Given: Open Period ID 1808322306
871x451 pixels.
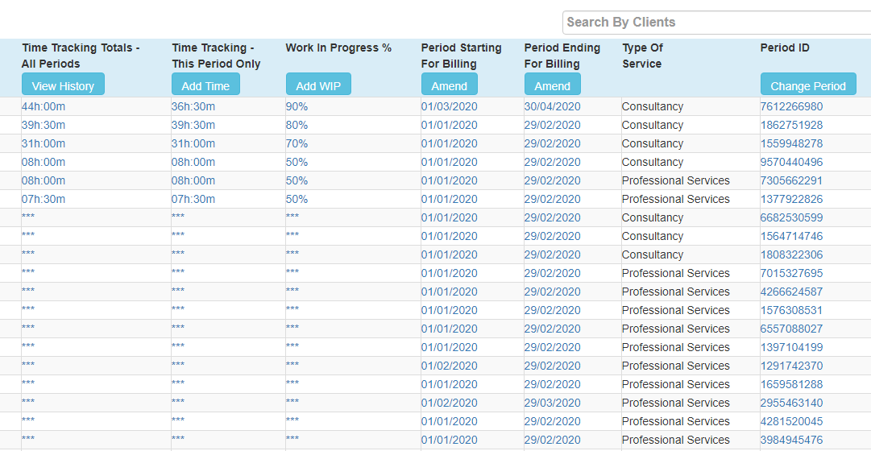Looking at the screenshot, I should point(791,255).
